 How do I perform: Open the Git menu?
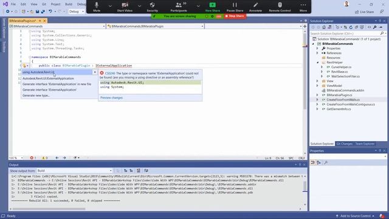pos(44,4)
